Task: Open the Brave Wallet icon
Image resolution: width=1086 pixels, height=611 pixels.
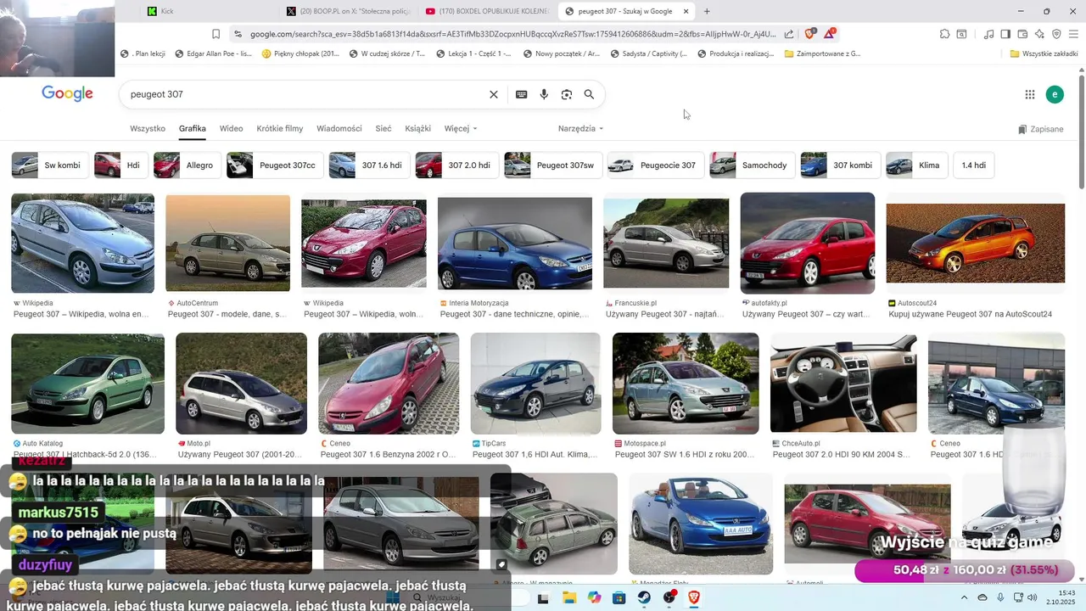Action: tap(1022, 34)
